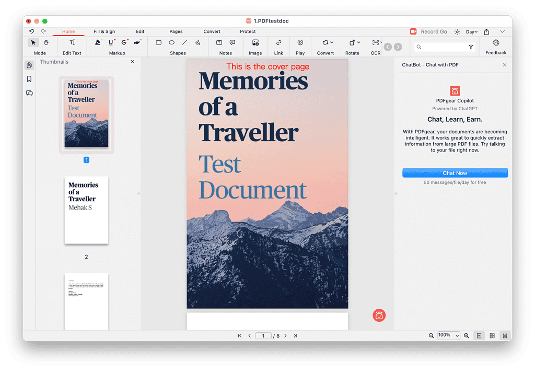Click the Link tool icon
This screenshot has width=535, height=371.
coord(278,42)
